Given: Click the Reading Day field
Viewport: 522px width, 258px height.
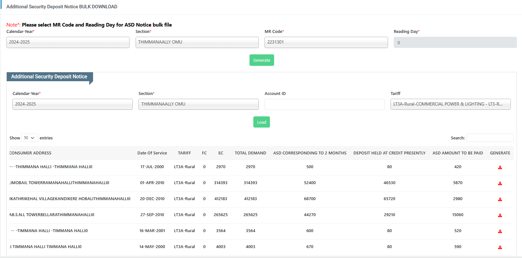Looking at the screenshot, I should click(455, 43).
